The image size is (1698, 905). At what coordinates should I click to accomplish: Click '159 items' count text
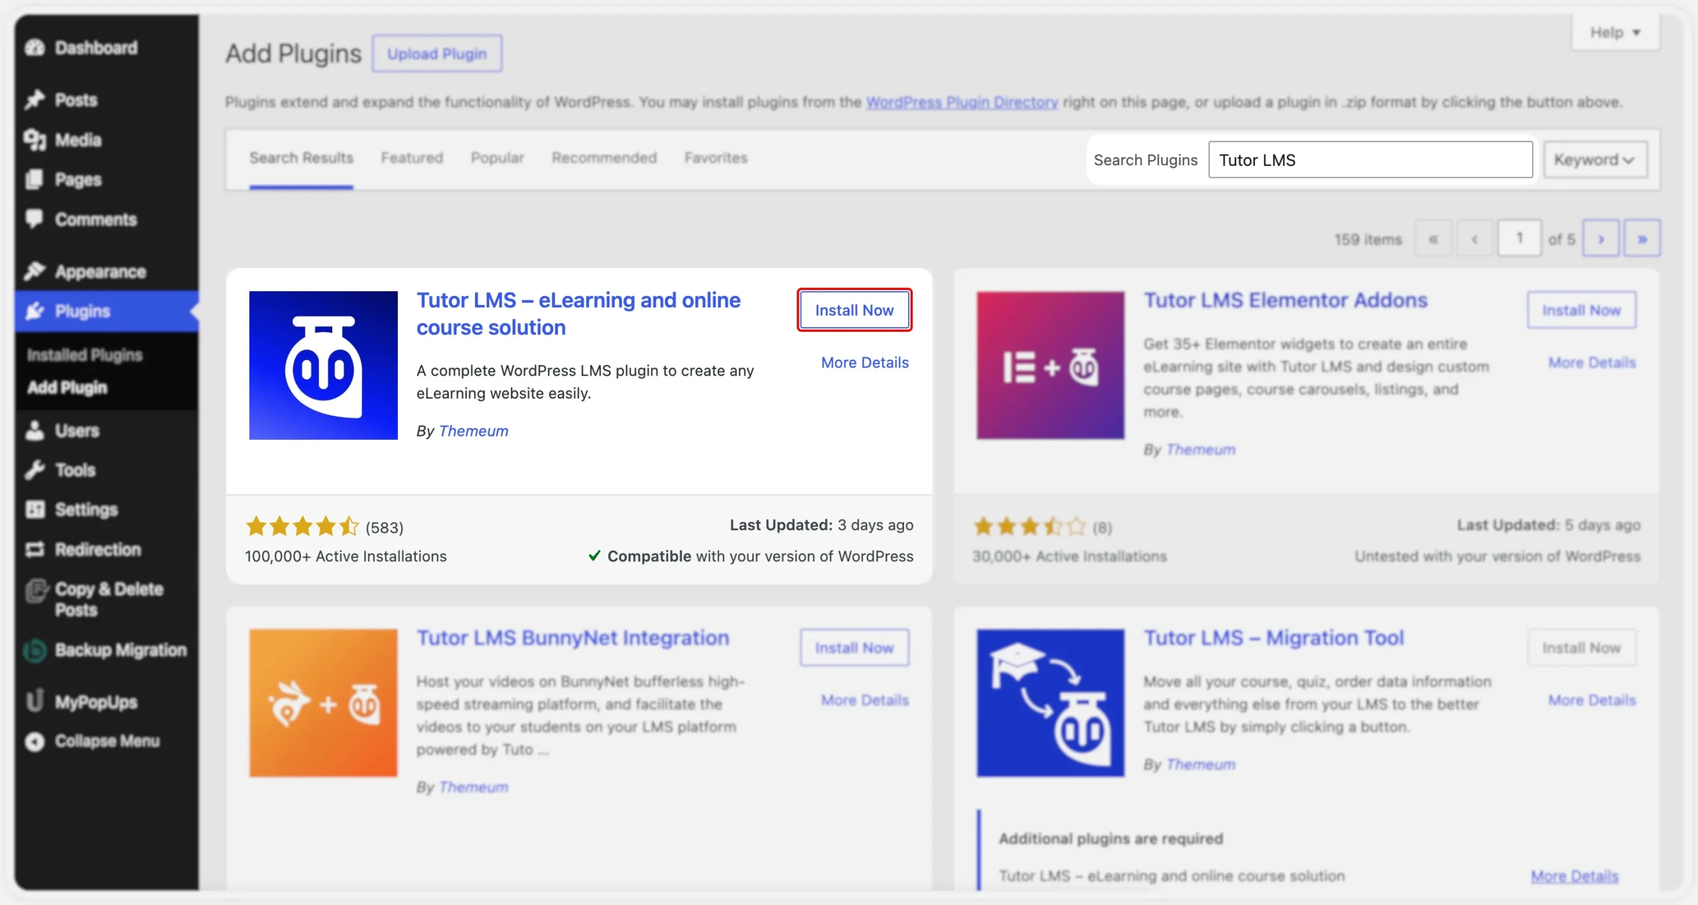1368,240
